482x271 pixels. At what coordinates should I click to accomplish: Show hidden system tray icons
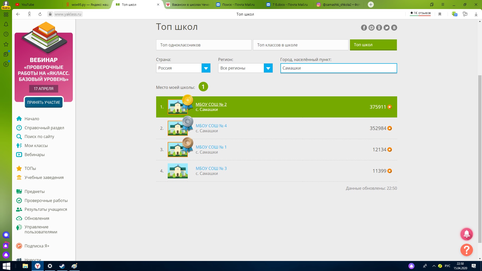(x=434, y=266)
